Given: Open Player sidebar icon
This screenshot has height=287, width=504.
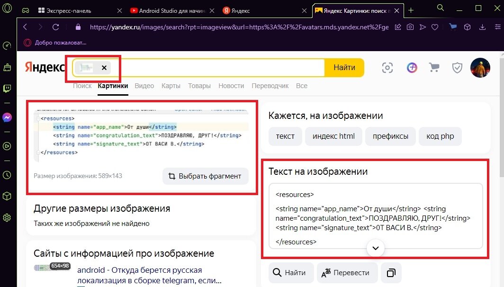Looking at the screenshot, I should point(7,146).
